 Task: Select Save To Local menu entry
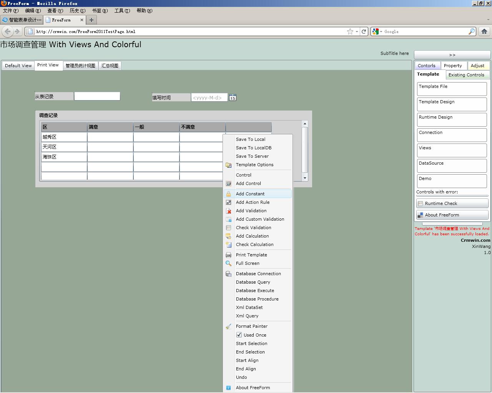click(251, 139)
